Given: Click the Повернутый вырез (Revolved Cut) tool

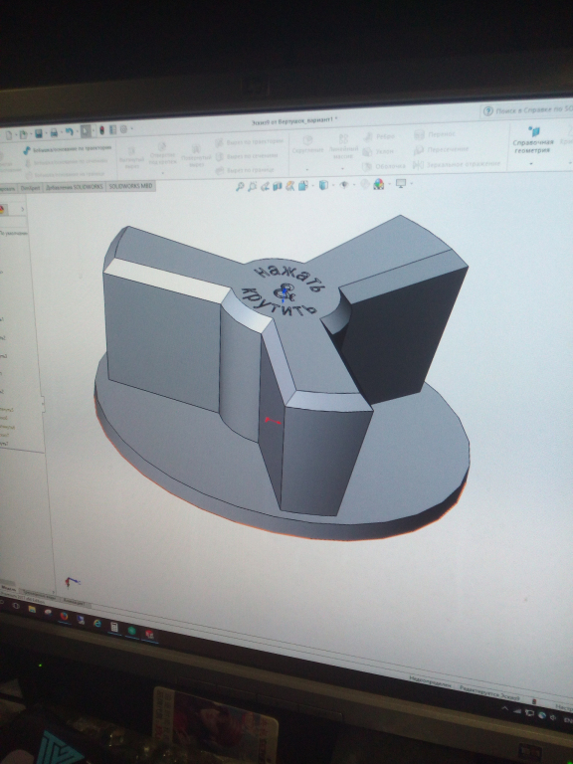Looking at the screenshot, I should tap(196, 154).
